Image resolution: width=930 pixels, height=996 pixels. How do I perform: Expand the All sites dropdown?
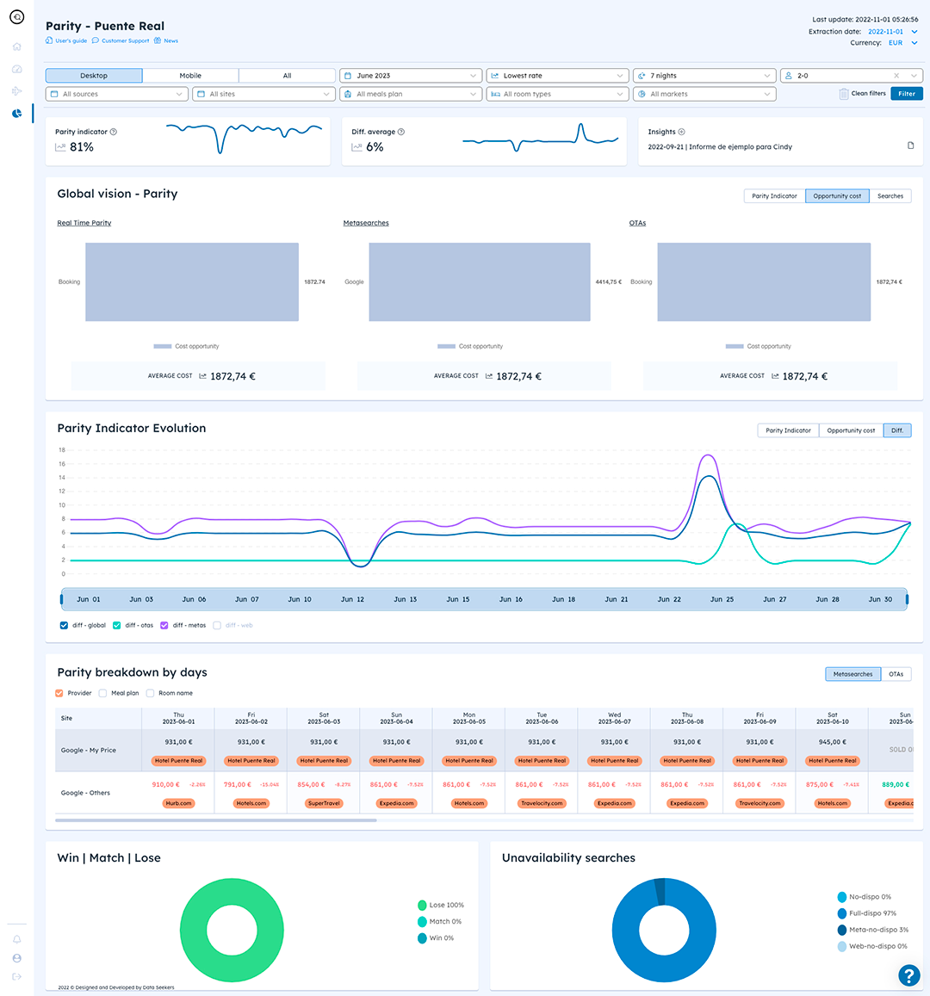click(x=263, y=94)
